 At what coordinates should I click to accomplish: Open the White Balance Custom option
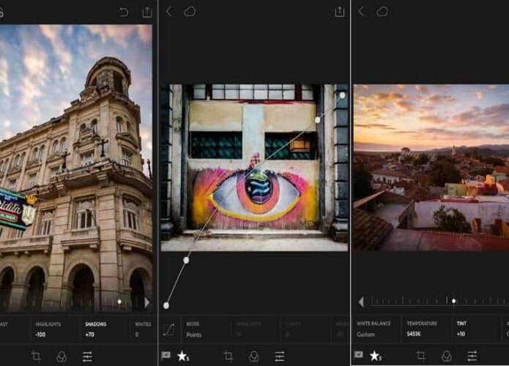[377, 329]
